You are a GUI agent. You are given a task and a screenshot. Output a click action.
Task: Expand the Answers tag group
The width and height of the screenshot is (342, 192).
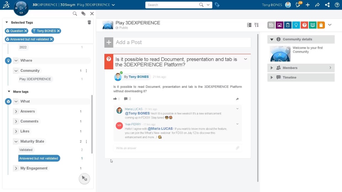(16, 111)
